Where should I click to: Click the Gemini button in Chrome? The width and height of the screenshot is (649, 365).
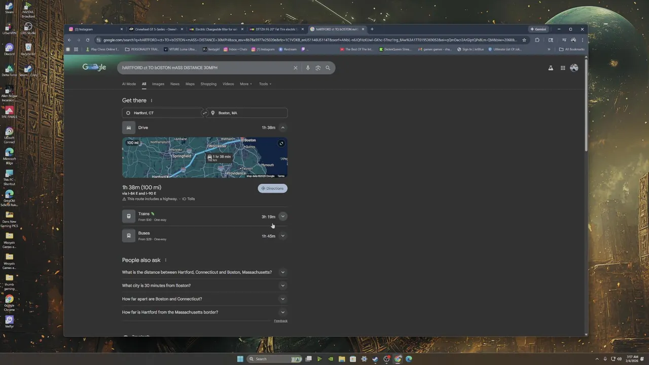538,29
